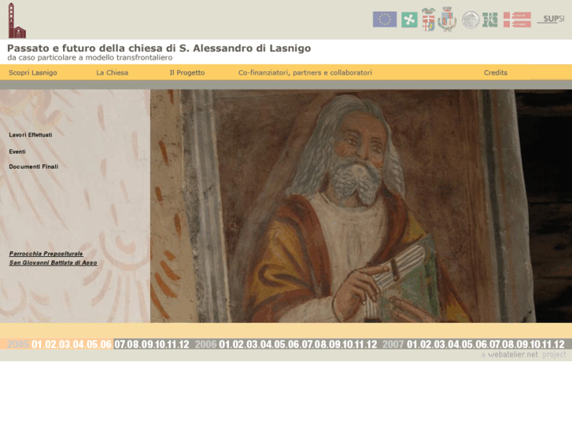Select month 12 of 2005 in timeline
The height and width of the screenshot is (428, 572).
click(x=184, y=344)
